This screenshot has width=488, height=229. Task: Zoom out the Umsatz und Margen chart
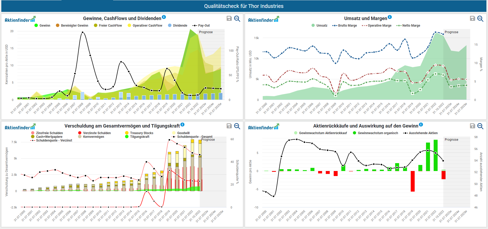[480, 18]
